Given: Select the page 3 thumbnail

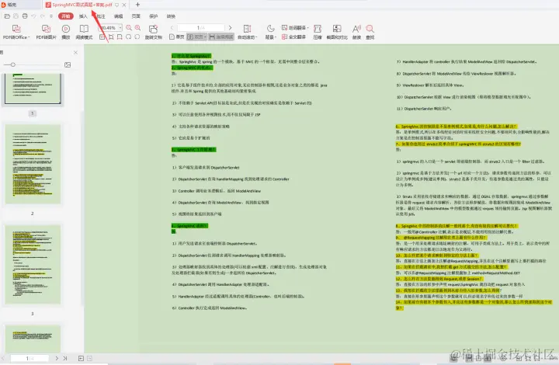Looking at the screenshot, I should click(x=33, y=264).
